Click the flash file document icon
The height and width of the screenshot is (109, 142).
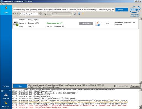tap(98, 24)
